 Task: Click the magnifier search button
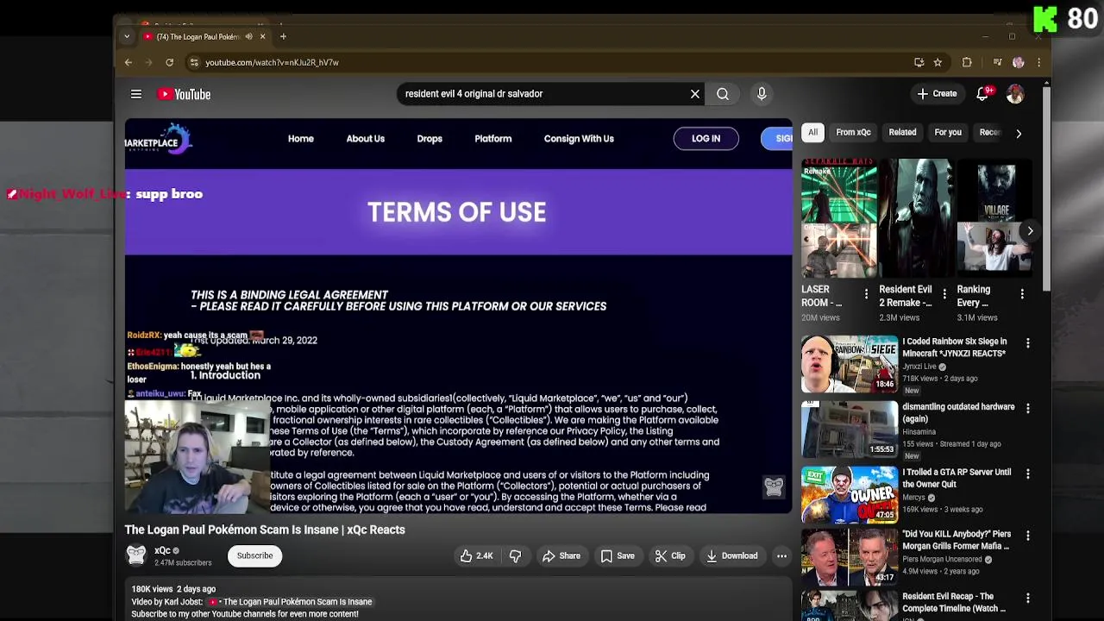723,94
